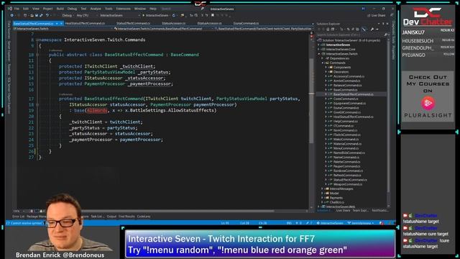Select HelpCommand.cs in Solution Explorer
The image size is (460, 259).
point(346,122)
